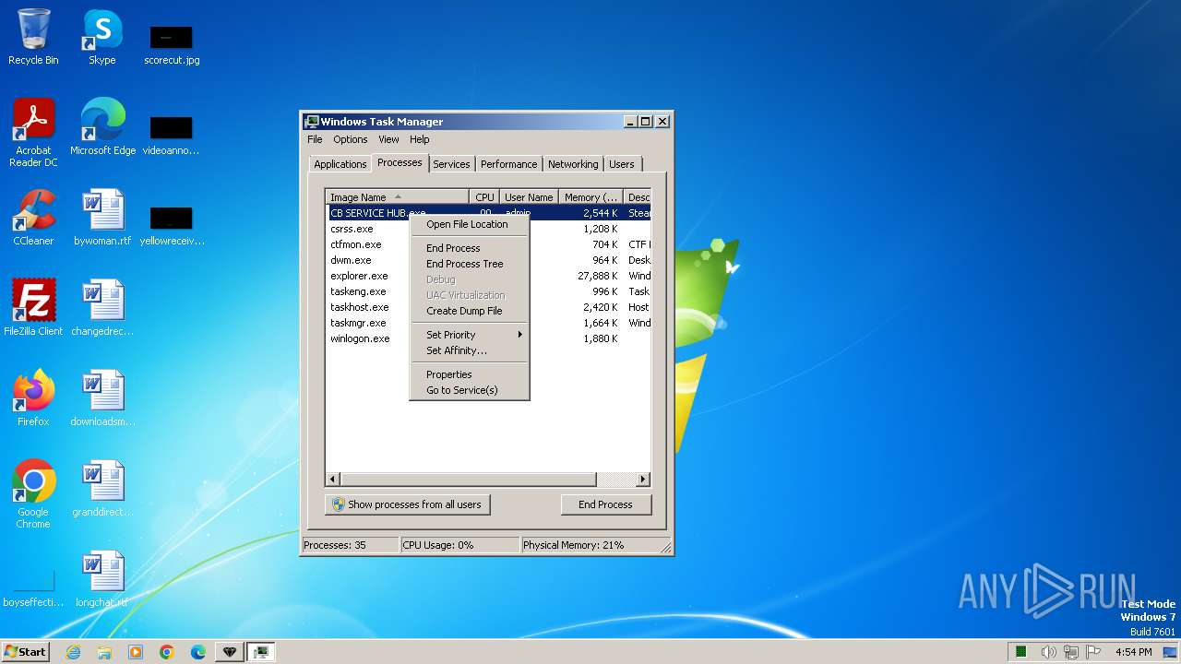Open Acrobat Reader DC shortcut
The width and height of the screenshot is (1181, 664).
coord(33,132)
